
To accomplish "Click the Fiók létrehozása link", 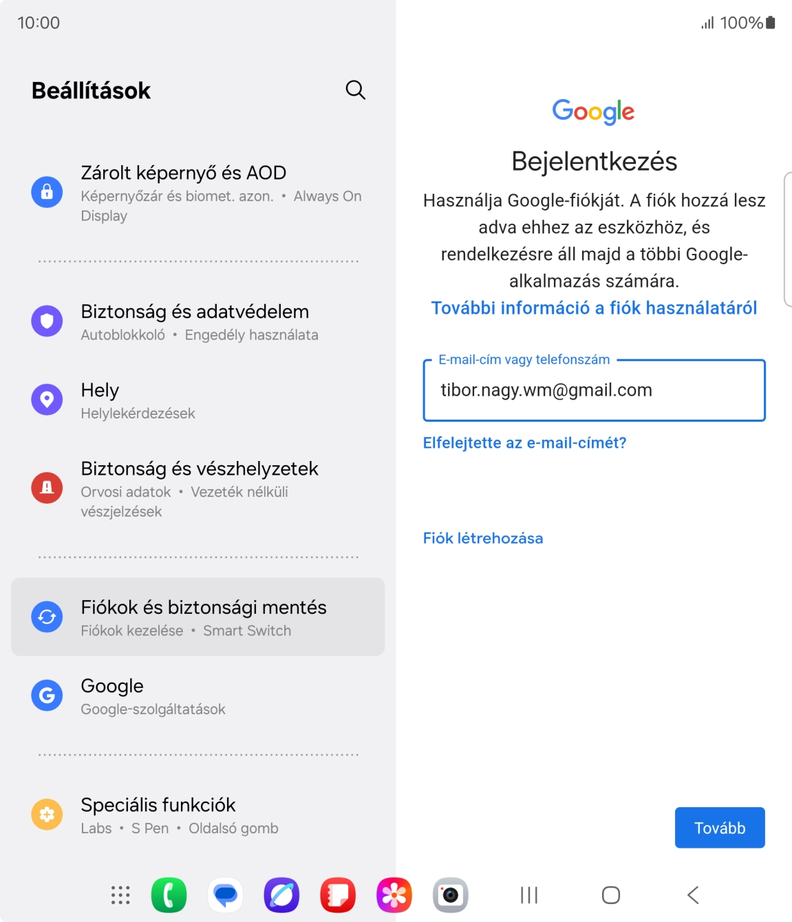I will coord(483,538).
